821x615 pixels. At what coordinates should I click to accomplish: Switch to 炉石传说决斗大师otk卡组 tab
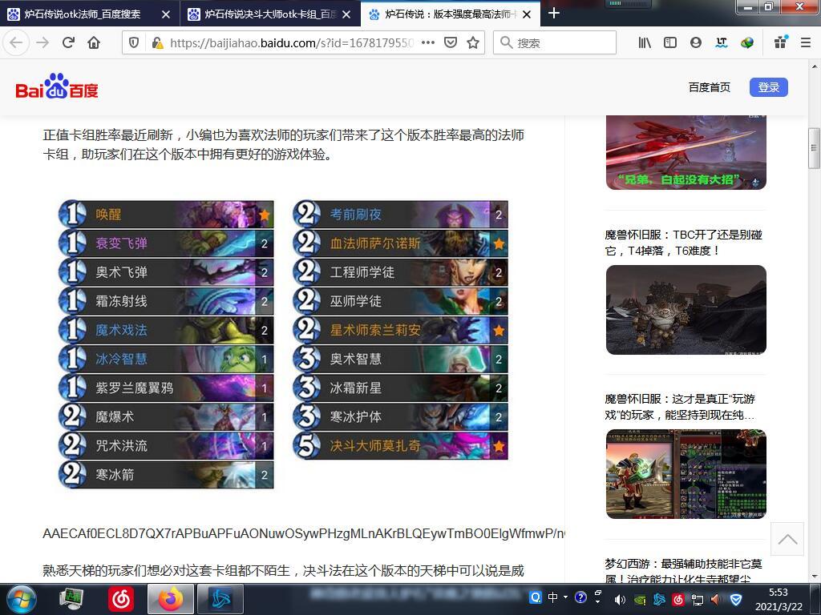[270, 14]
